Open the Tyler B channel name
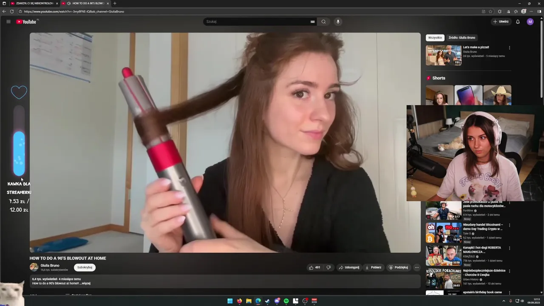The image size is (544, 306). [467, 233]
